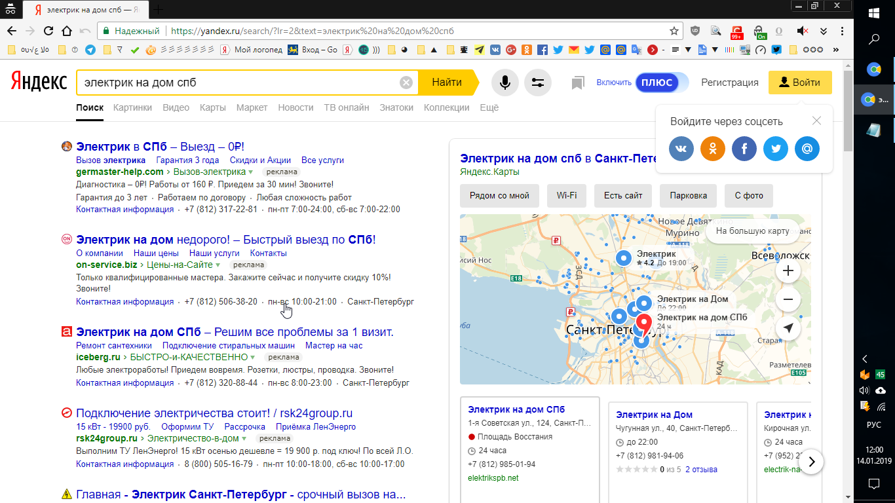Image resolution: width=895 pixels, height=503 pixels.
Task: Open search settings sliders icon
Action: pos(538,83)
